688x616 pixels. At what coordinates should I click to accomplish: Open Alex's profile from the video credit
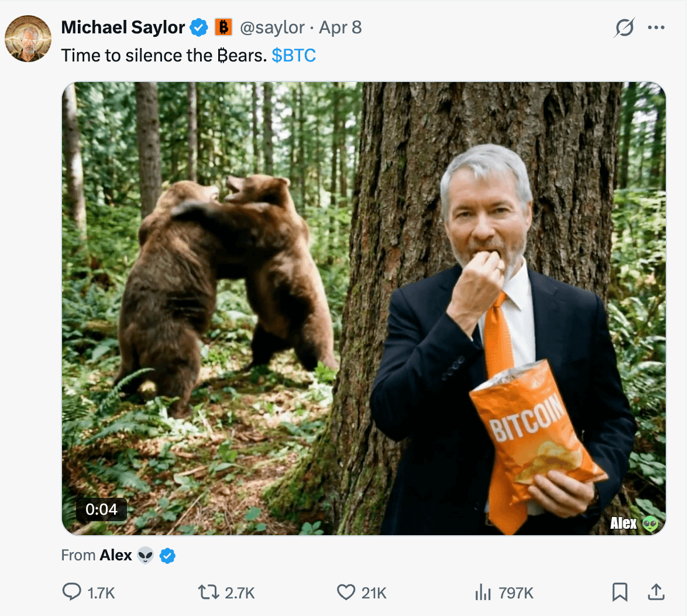tap(116, 555)
